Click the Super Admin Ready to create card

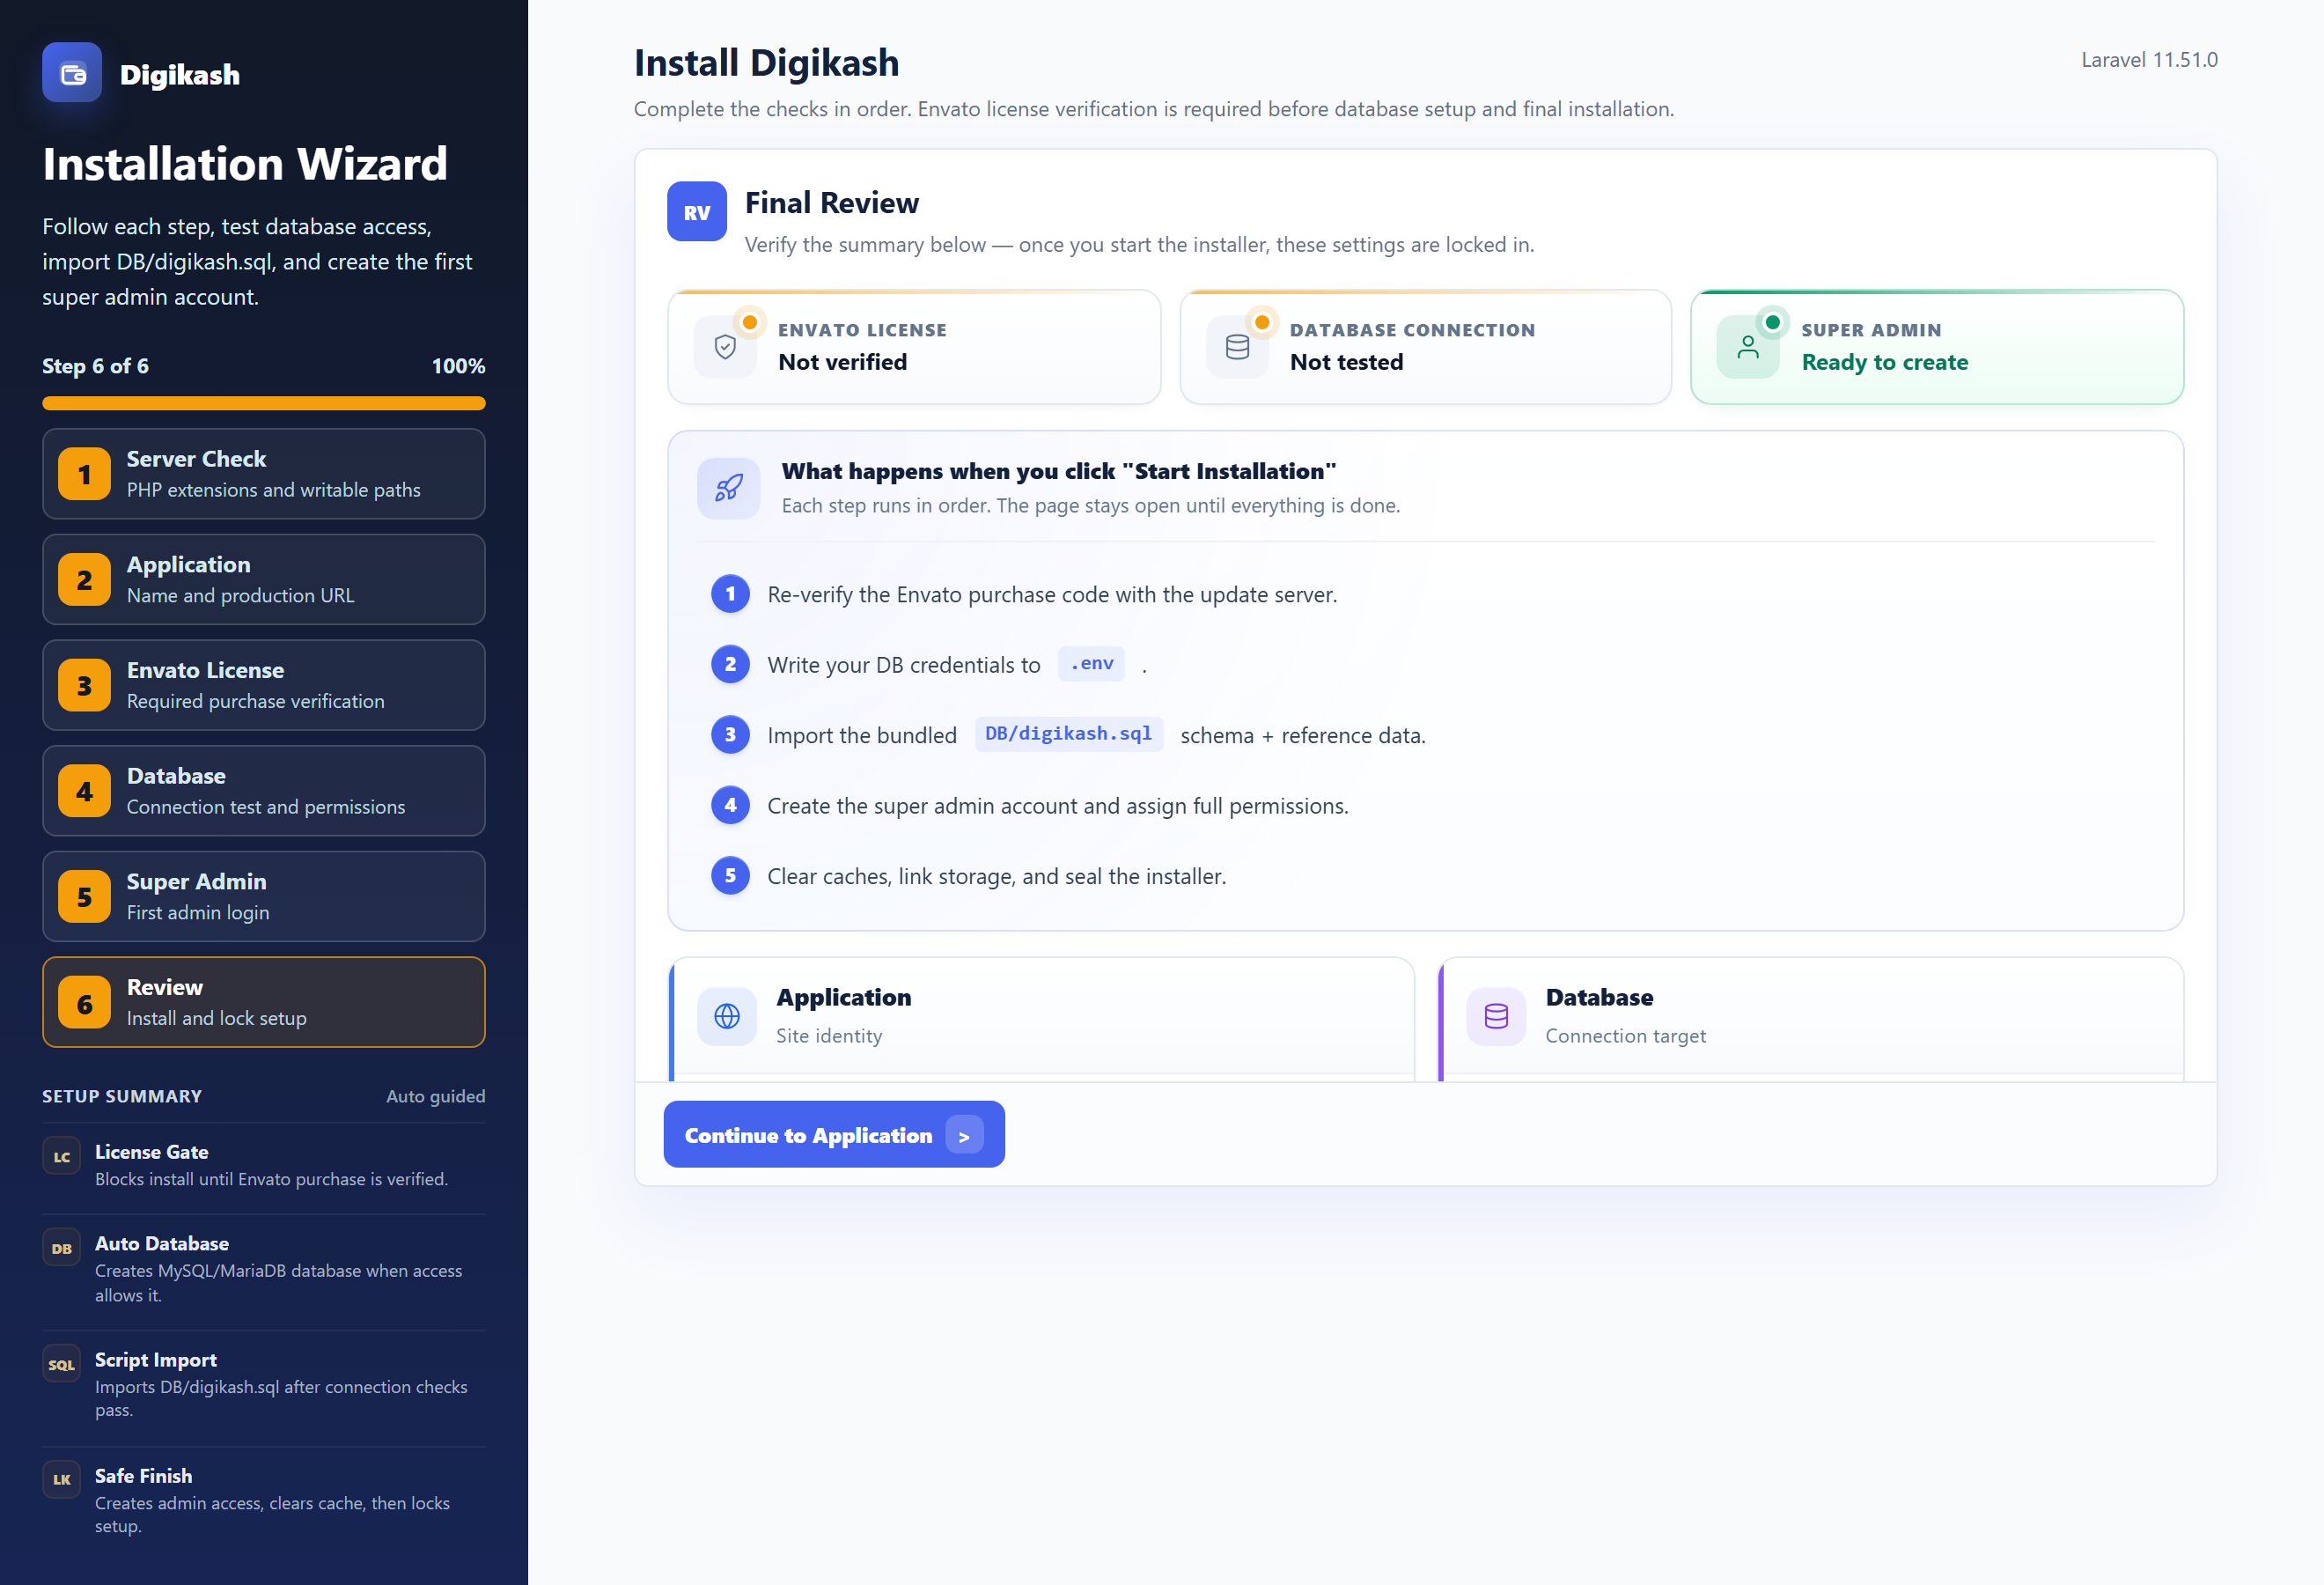coord(1937,347)
